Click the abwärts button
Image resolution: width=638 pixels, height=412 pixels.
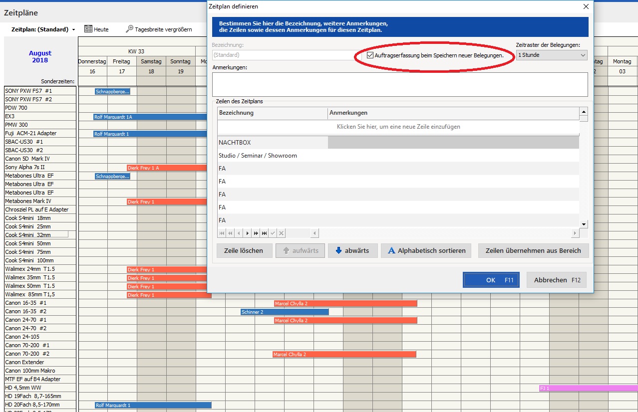click(352, 250)
